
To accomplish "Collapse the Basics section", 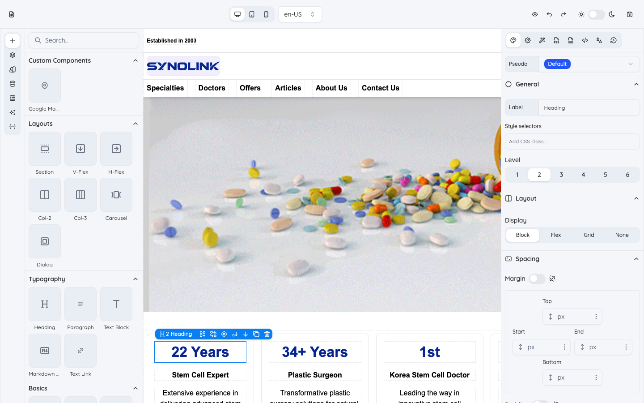I will [x=136, y=388].
